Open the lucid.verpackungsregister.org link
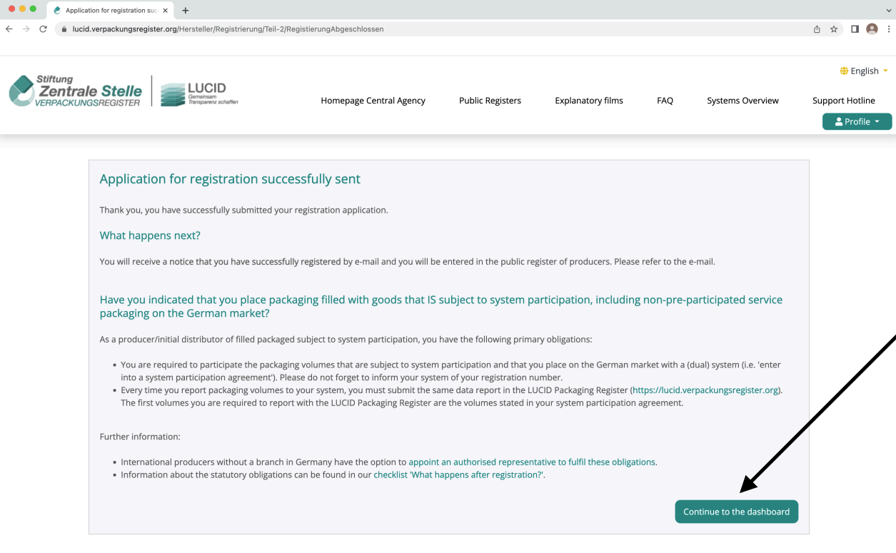896x553 pixels. tap(706, 390)
